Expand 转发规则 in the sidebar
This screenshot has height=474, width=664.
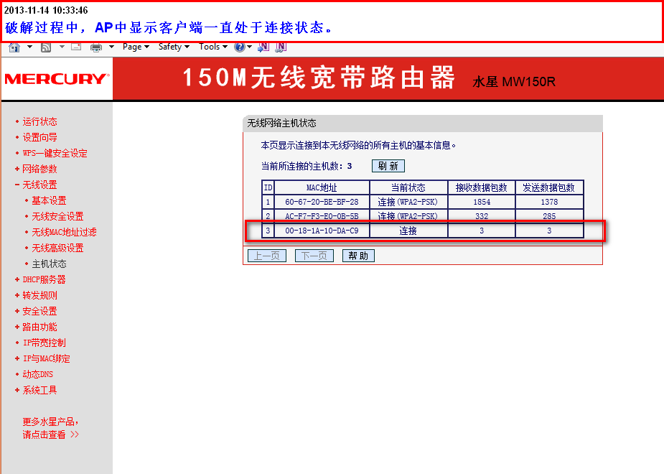39,295
